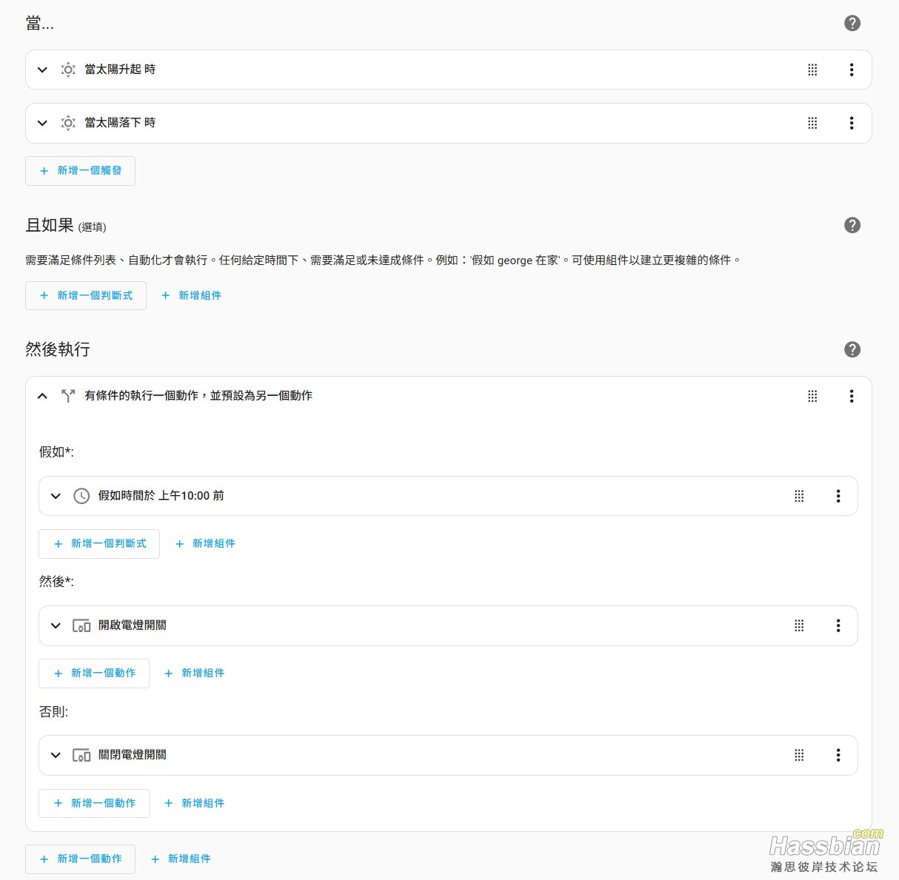Screen dimensions: 899x880
Task: Expand the 假如時間於 上午10:00 前 condition
Action: pos(56,496)
